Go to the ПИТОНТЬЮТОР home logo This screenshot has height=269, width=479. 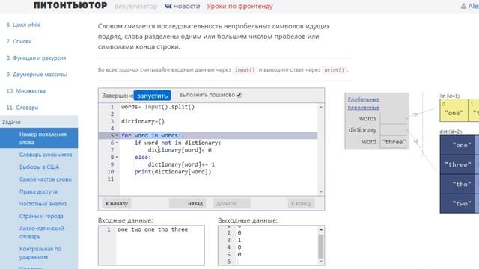pyautogui.click(x=70, y=5)
